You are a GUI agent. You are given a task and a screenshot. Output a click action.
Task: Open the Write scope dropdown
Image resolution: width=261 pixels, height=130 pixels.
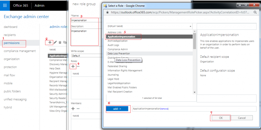click(86, 56)
